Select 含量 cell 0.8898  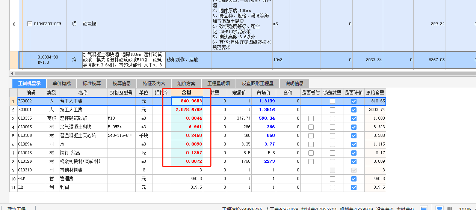(x=187, y=144)
